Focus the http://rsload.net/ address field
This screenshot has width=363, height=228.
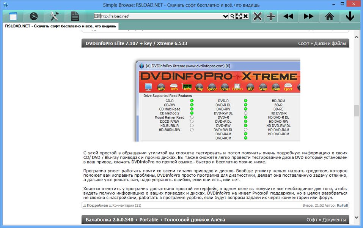pyautogui.click(x=161, y=16)
